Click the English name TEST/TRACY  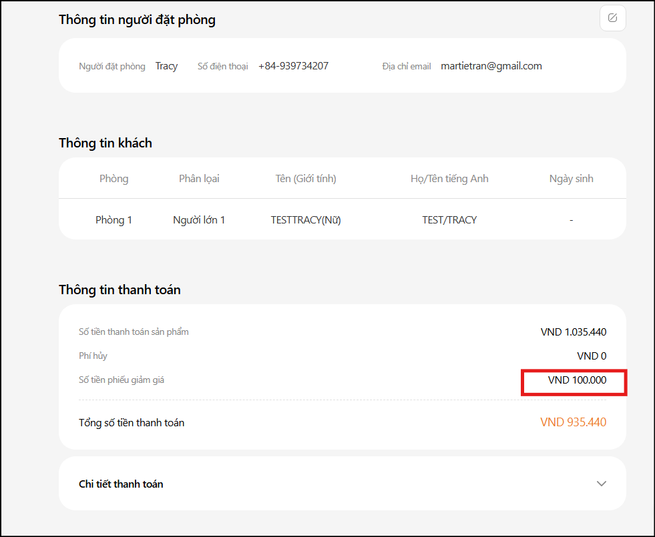(449, 219)
